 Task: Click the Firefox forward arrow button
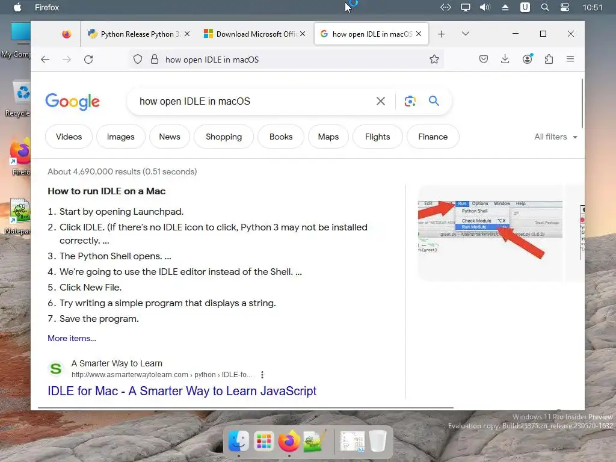tap(67, 60)
